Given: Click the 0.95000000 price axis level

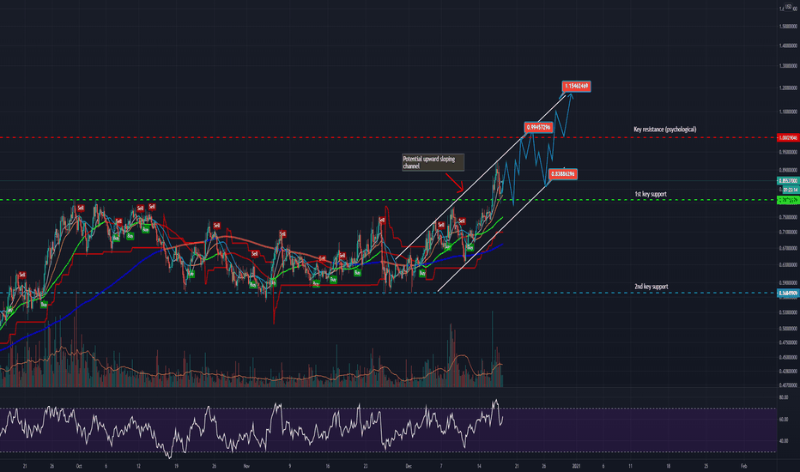Looking at the screenshot, I should click(x=788, y=152).
